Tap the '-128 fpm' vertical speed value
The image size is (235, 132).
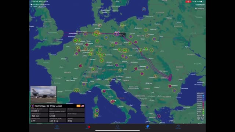[x=35, y=116]
